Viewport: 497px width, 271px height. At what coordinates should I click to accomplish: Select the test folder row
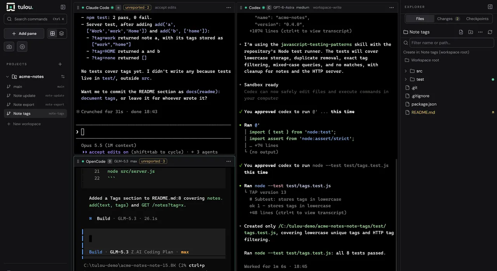(448, 79)
